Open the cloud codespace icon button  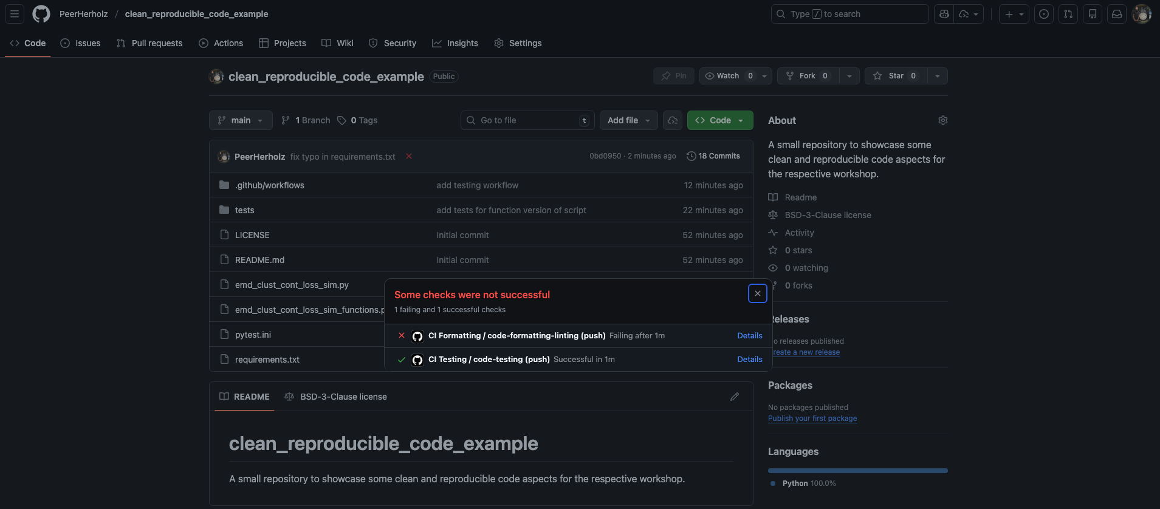click(673, 120)
